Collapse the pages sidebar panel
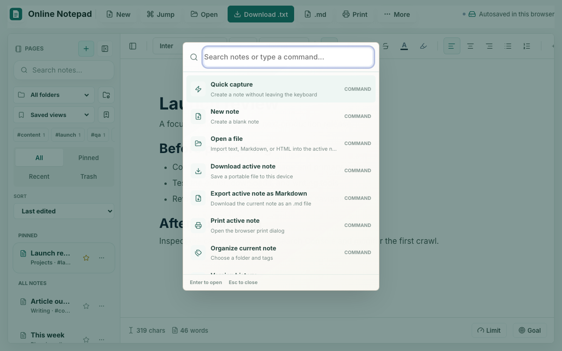 pyautogui.click(x=105, y=49)
